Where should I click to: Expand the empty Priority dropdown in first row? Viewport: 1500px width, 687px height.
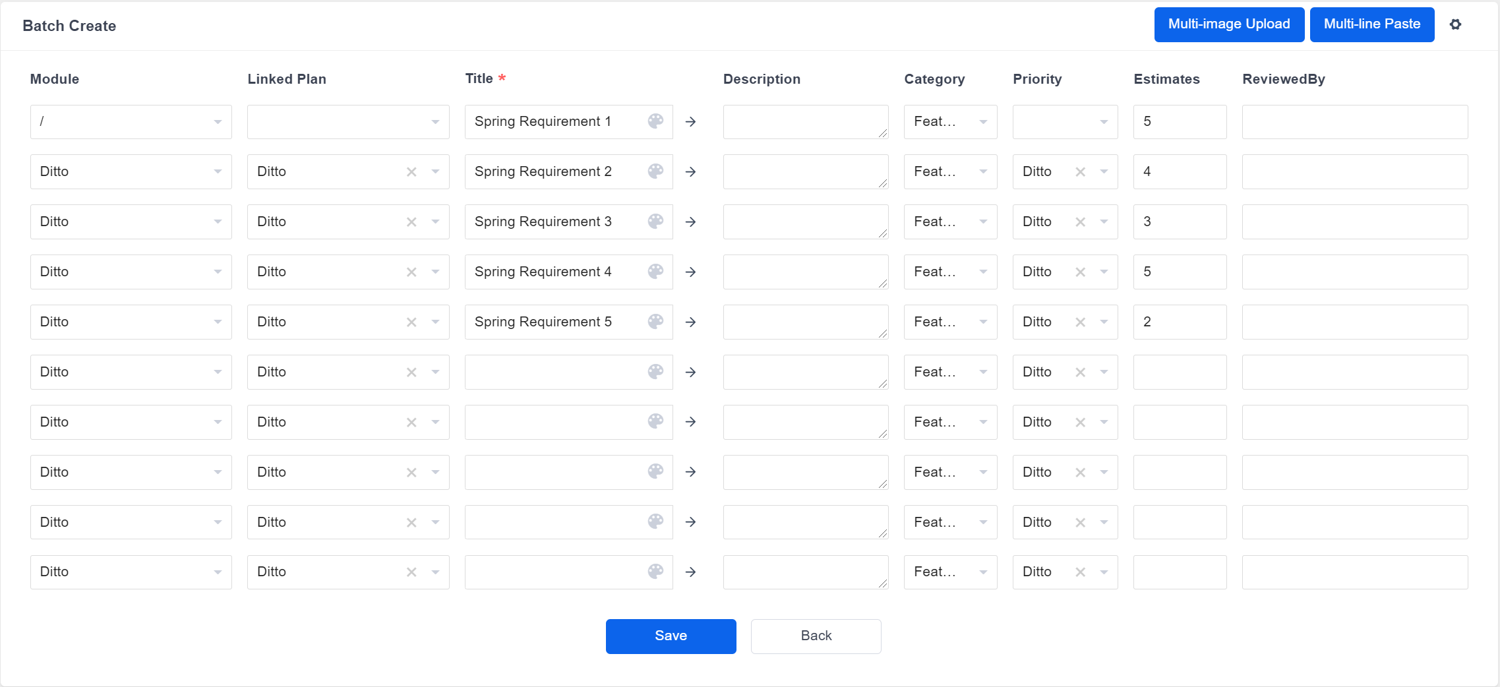tap(1065, 122)
